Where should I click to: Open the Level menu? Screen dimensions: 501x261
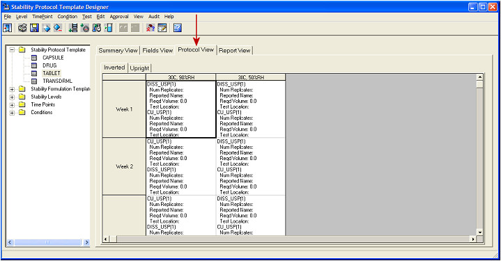click(x=22, y=17)
